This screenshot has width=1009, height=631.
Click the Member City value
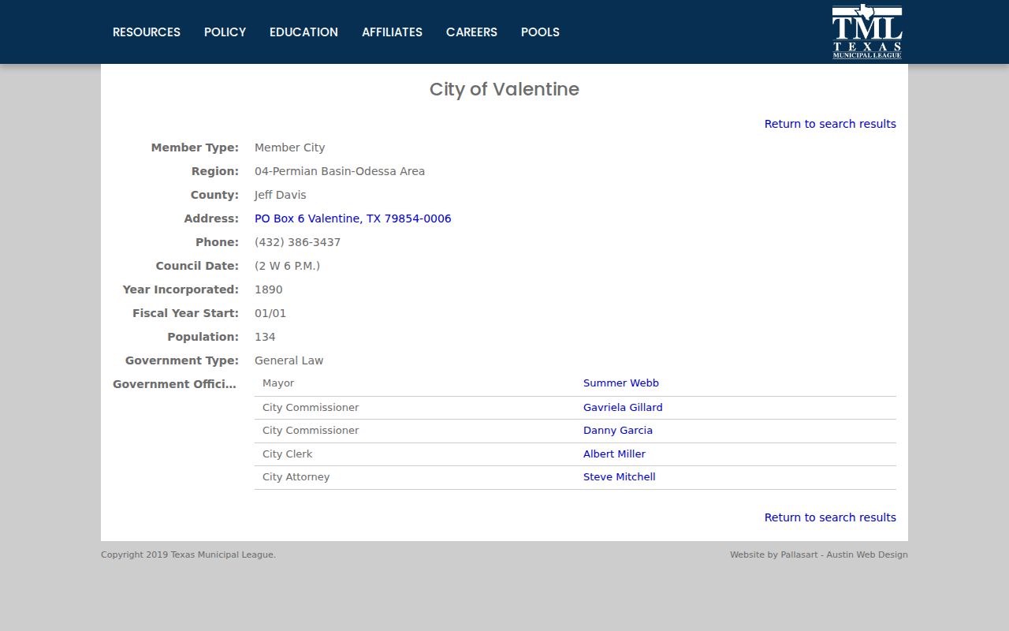coord(289,147)
